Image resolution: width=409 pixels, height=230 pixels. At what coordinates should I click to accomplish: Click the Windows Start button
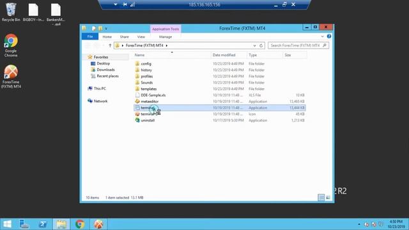7,224
